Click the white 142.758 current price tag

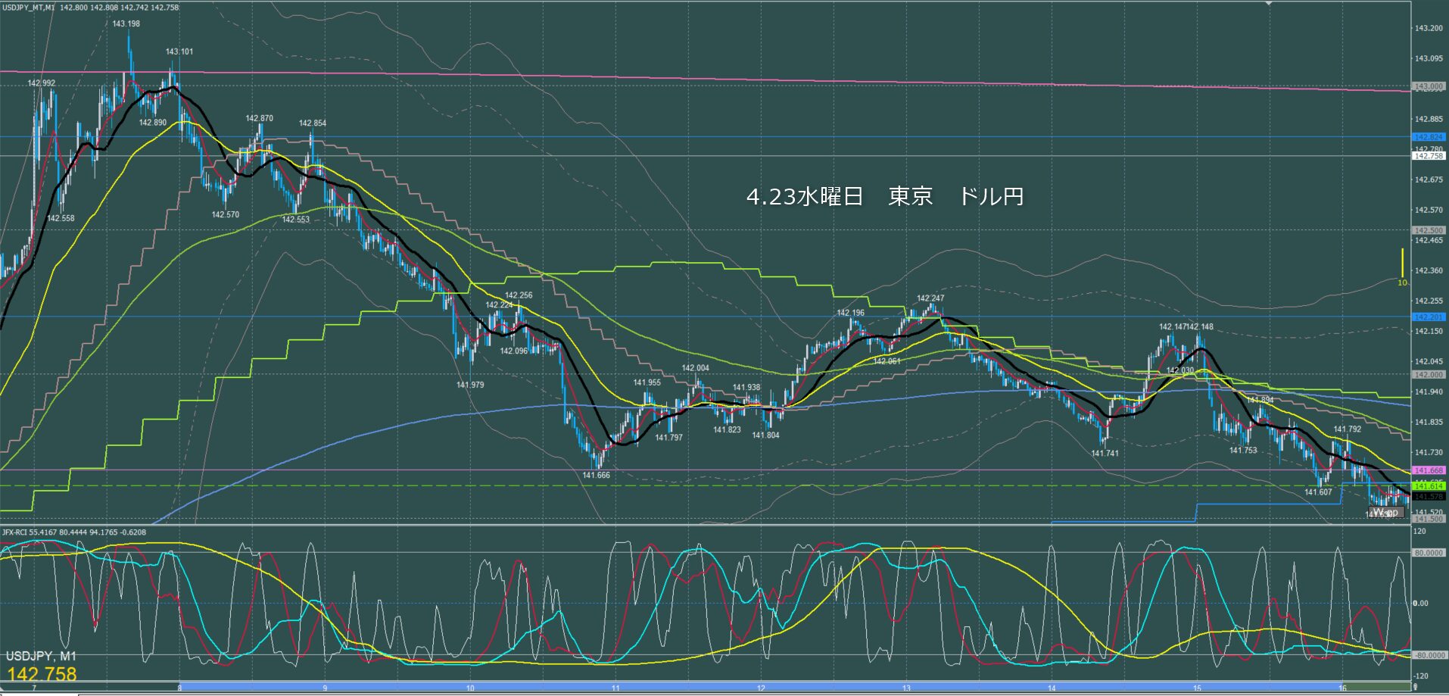[1429, 155]
